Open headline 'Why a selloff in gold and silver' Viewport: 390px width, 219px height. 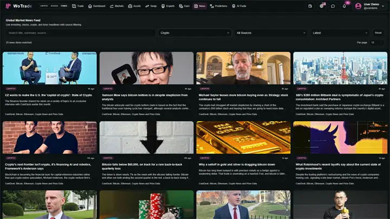(237, 164)
